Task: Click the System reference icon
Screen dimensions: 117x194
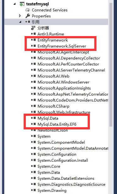Action: [x=33, y=136]
